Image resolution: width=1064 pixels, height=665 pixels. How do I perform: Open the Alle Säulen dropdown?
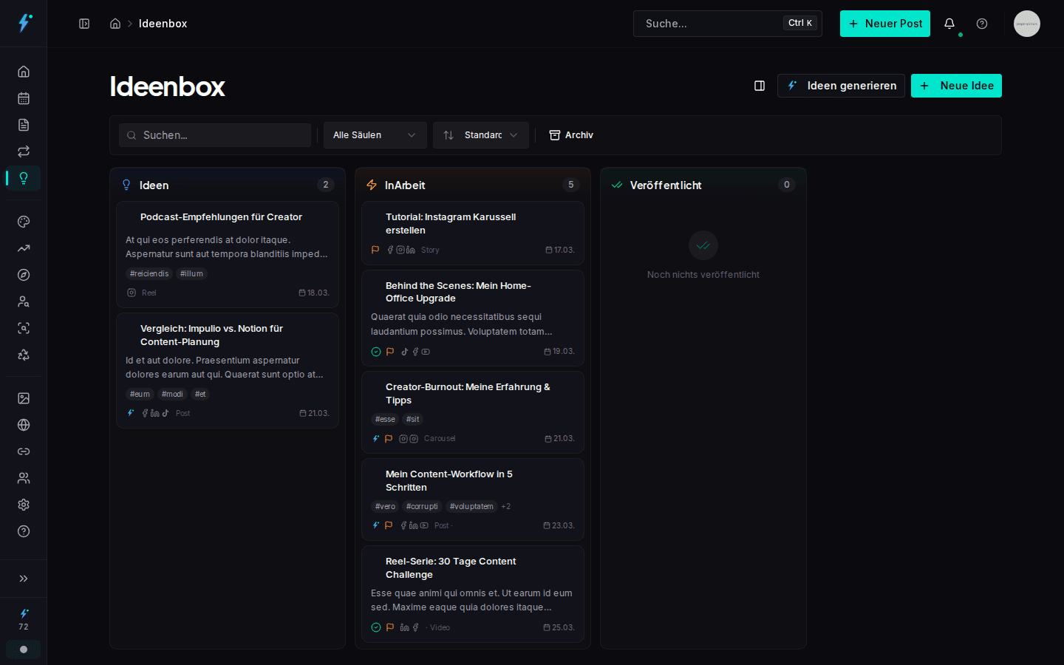[375, 135]
